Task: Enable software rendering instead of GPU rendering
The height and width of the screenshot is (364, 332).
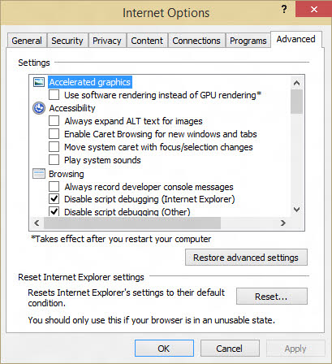Action: pyautogui.click(x=54, y=95)
